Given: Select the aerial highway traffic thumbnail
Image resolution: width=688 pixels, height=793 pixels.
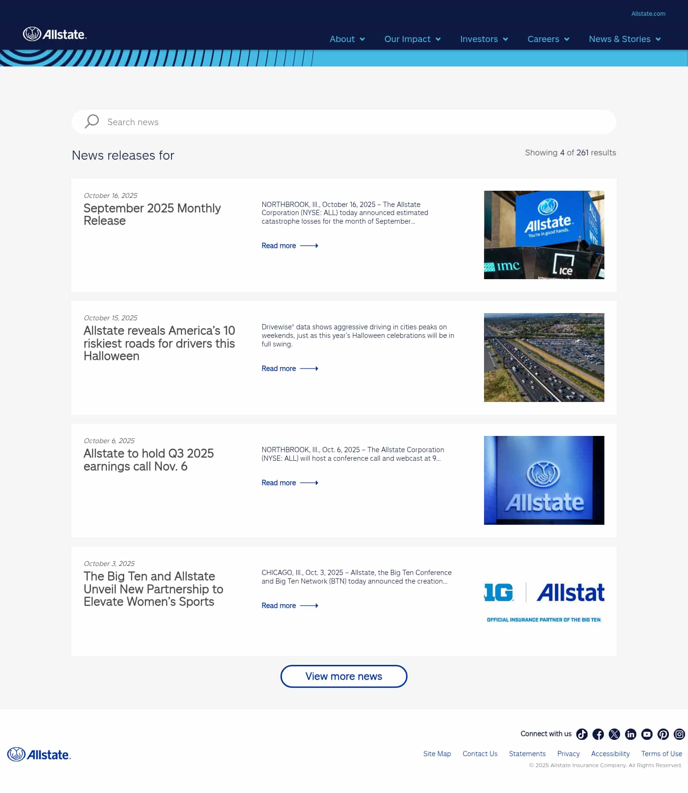Looking at the screenshot, I should (544, 358).
